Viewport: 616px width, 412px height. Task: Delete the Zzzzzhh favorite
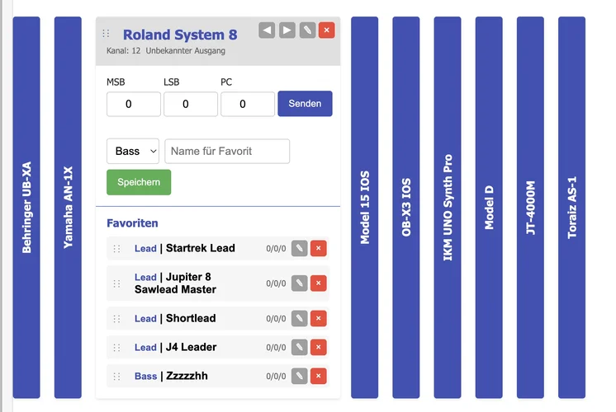319,377
